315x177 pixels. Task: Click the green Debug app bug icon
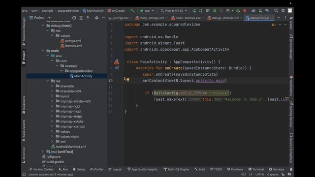coord(215,11)
